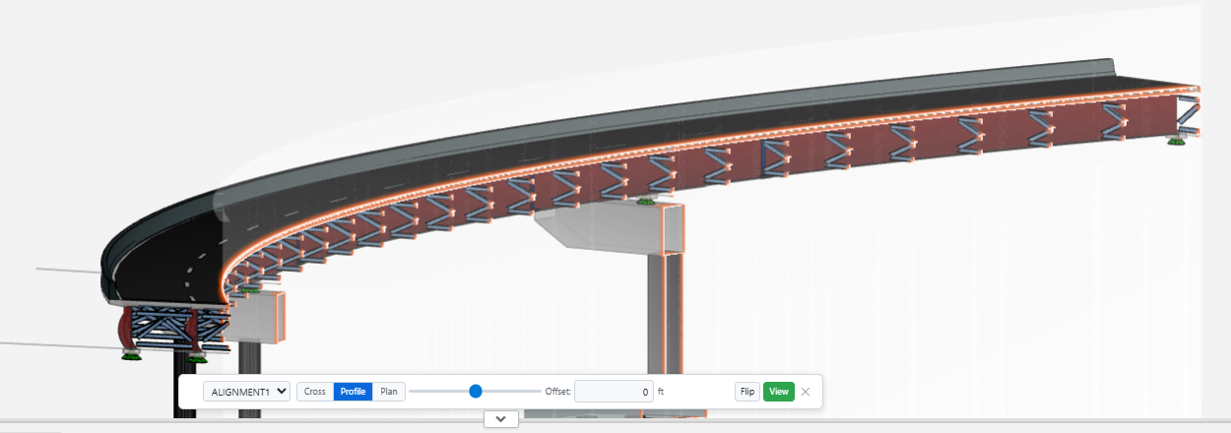Click the slider track right of the handle
Viewport: 1231px width, 433px height.
[x=512, y=392]
